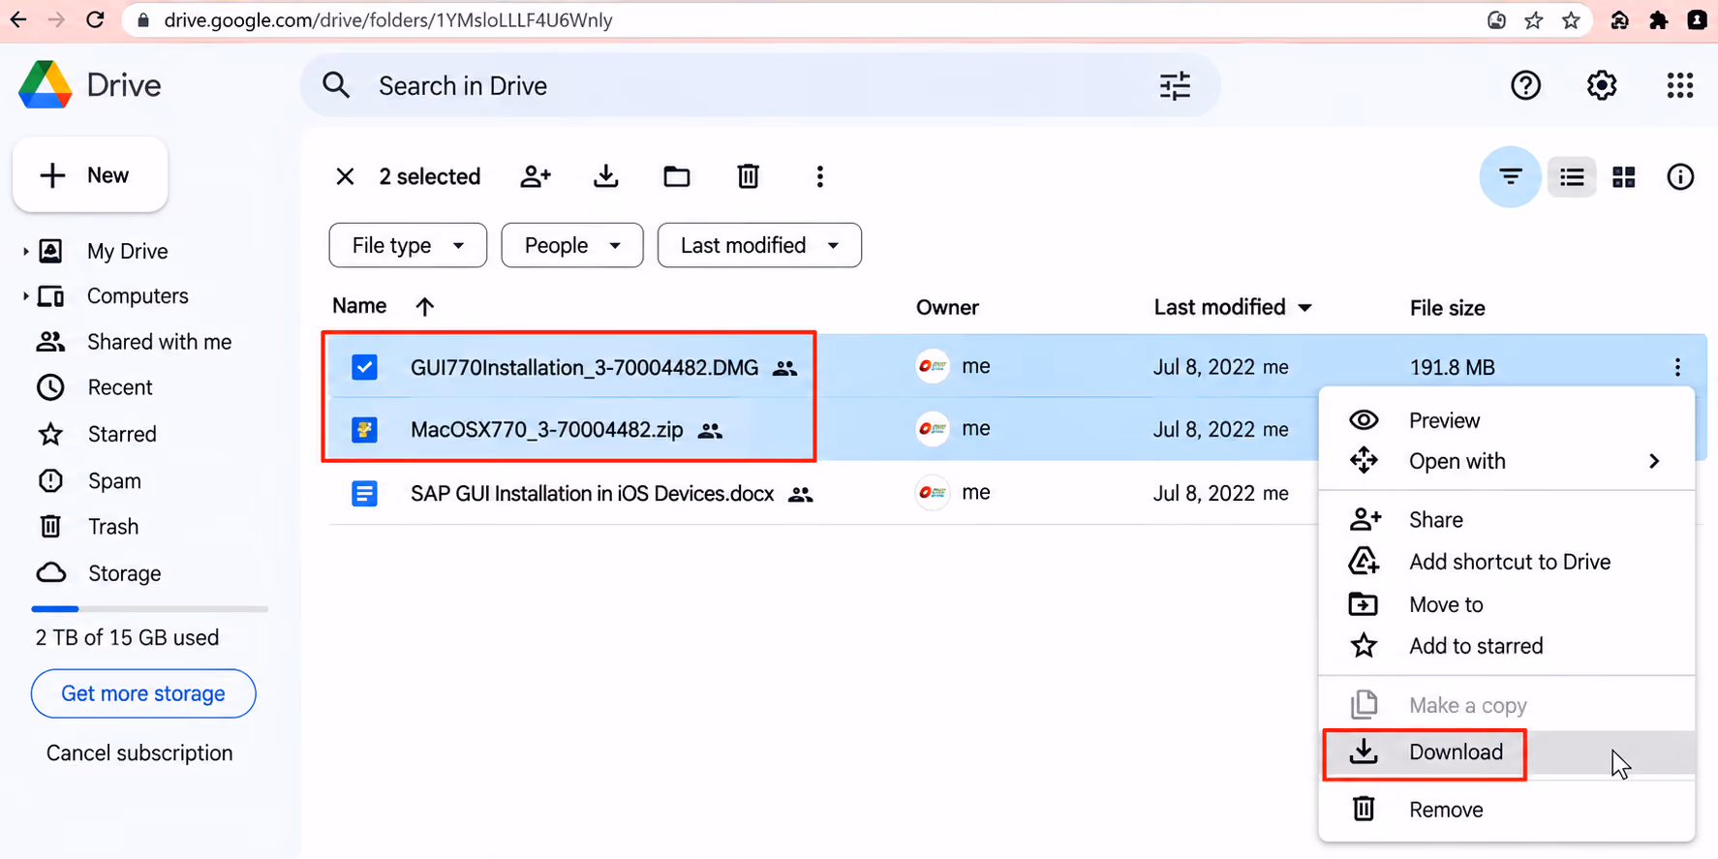This screenshot has width=1718, height=859.
Task: Select Add shortcut to Drive
Action: coord(1507,562)
